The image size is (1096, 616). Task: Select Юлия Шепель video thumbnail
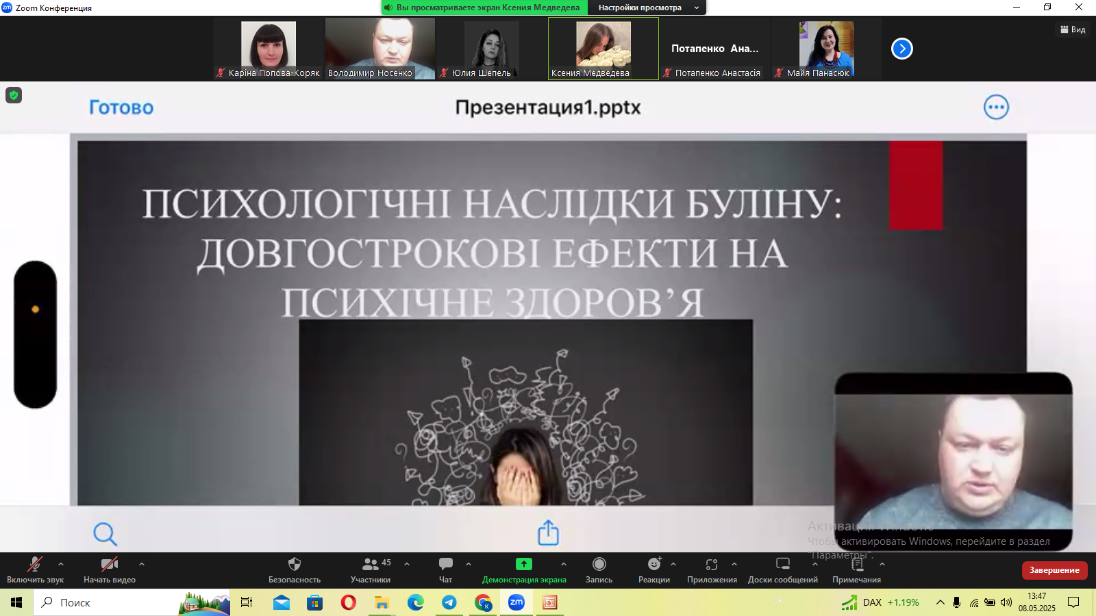click(492, 49)
